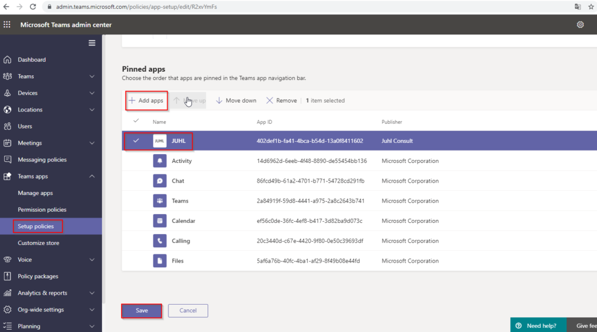Click the Planning list icon
Image resolution: width=597 pixels, height=332 pixels.
(7, 326)
